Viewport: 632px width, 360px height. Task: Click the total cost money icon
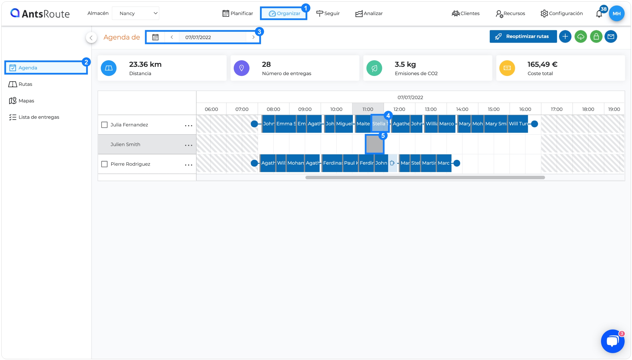pos(507,68)
